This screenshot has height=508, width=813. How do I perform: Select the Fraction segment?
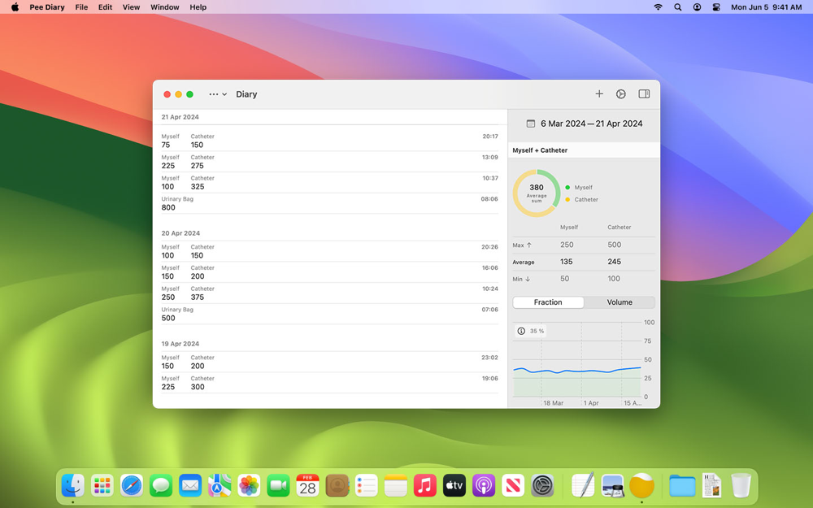pos(548,302)
